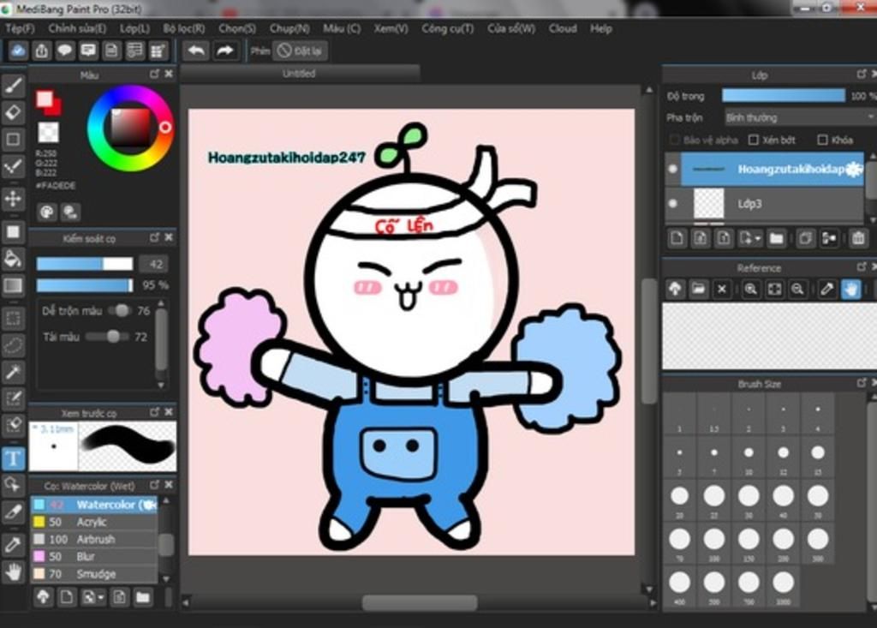This screenshot has width=877, height=628.
Task: Choose the Blur brush
Action: pyautogui.click(x=94, y=557)
